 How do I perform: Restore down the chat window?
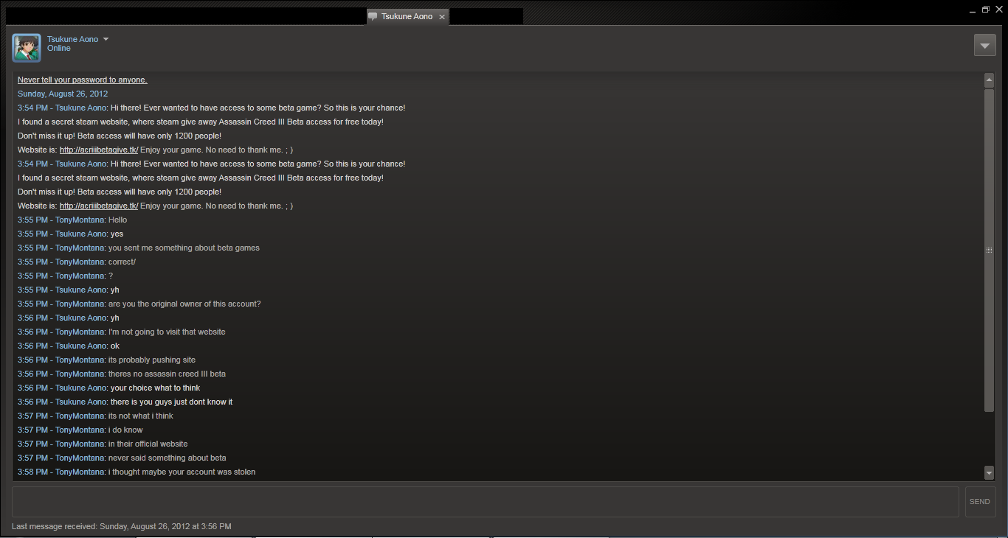(985, 9)
